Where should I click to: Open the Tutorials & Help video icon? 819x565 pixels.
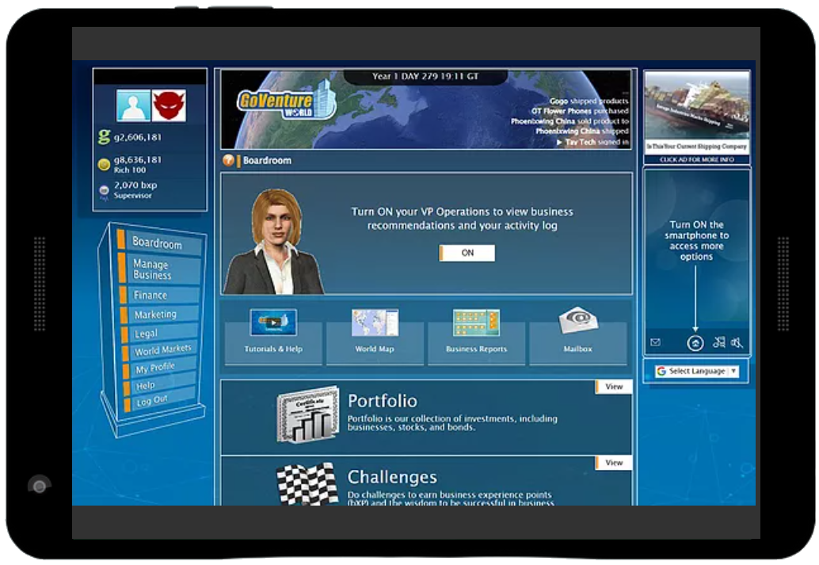click(x=273, y=322)
